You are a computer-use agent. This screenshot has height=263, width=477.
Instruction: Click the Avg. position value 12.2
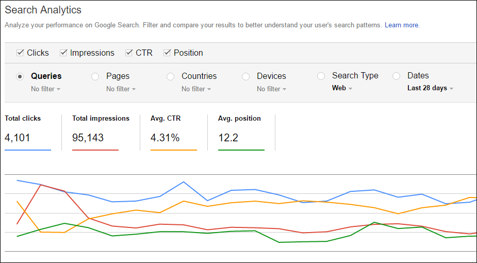(x=228, y=138)
